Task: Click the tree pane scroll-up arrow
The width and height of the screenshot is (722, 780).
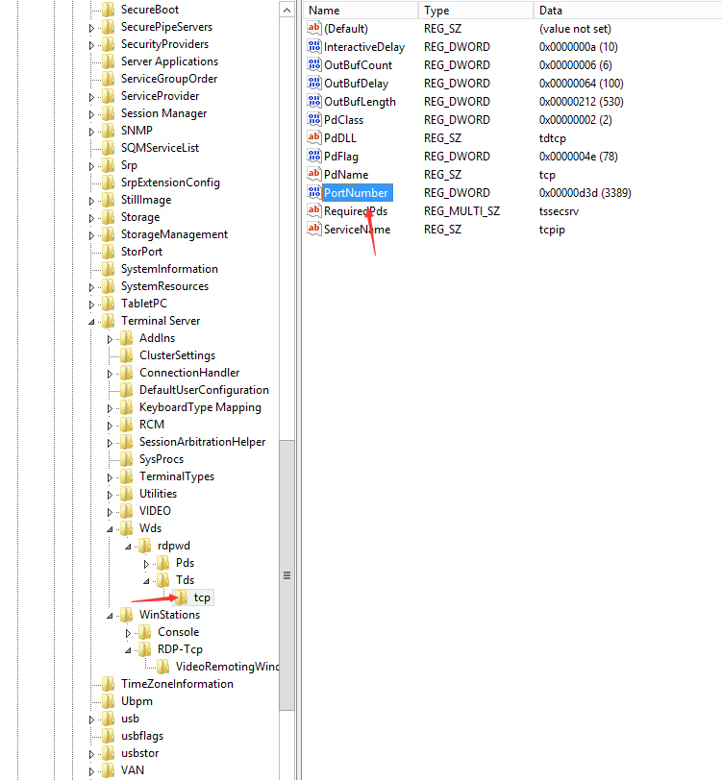Action: point(286,9)
